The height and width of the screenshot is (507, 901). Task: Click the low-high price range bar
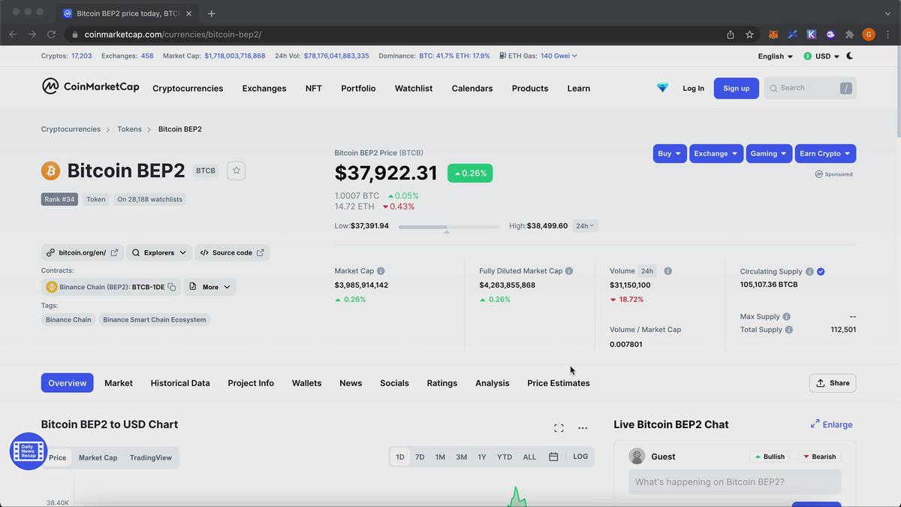(x=449, y=226)
